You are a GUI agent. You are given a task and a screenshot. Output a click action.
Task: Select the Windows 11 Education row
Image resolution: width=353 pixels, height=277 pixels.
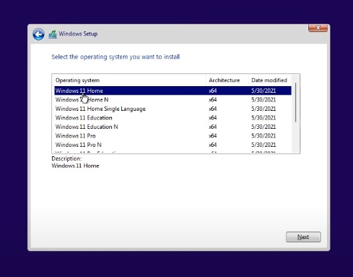[x=173, y=117]
